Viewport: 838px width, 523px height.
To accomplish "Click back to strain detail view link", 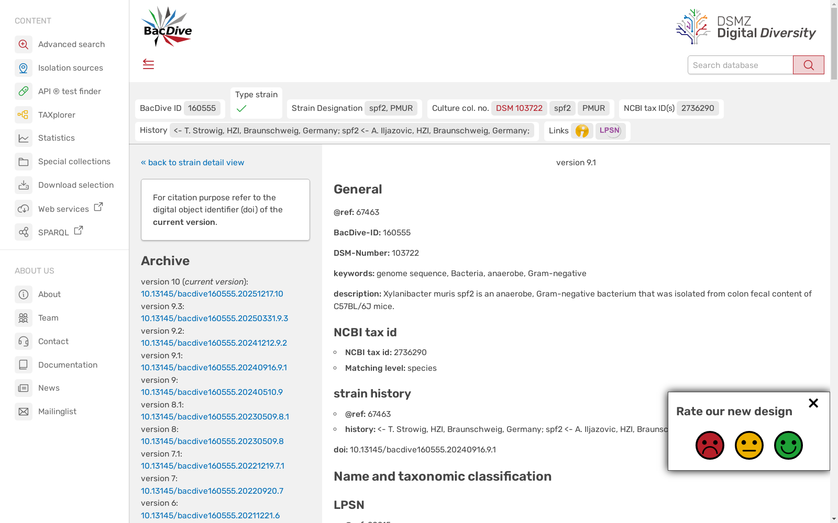I will click(192, 163).
